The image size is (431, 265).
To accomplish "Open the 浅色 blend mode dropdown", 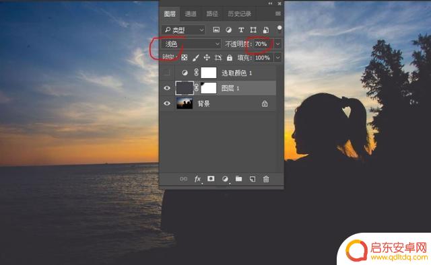I will tap(191, 44).
